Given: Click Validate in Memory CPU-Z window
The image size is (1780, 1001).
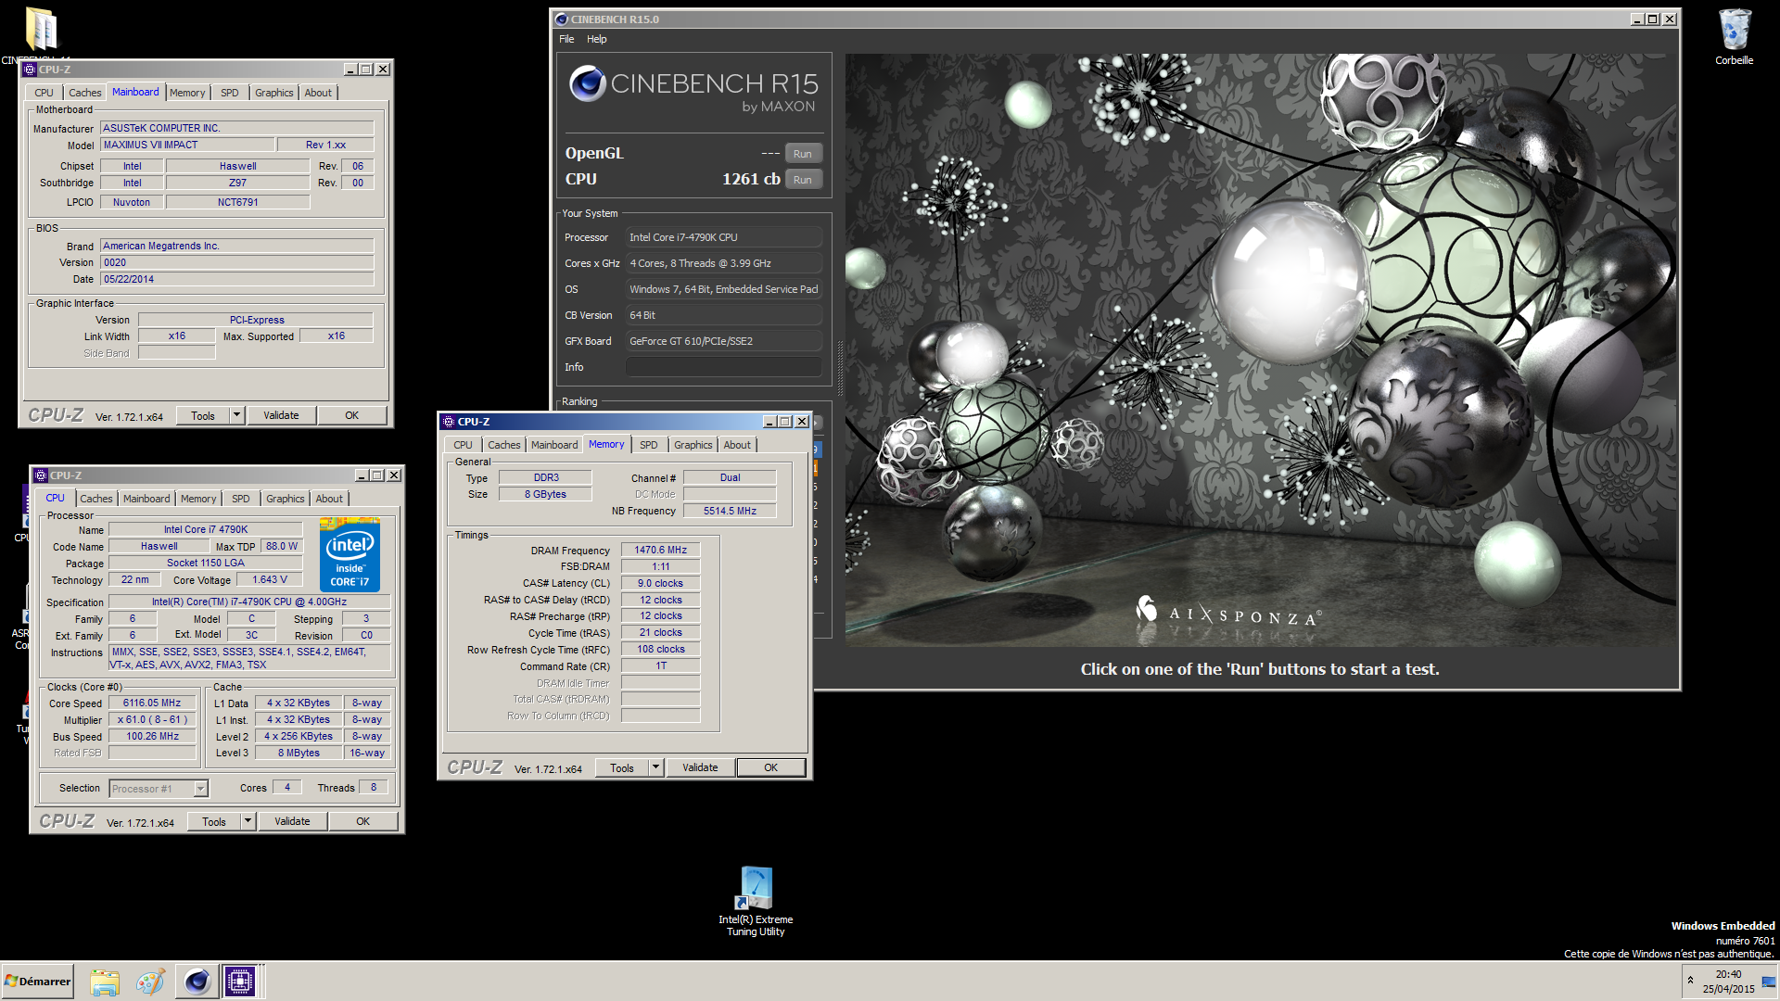Looking at the screenshot, I should click(700, 767).
